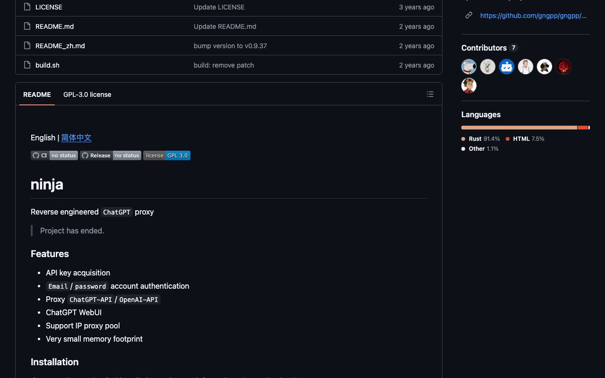
Task: Switch to the README tab
Action: tap(37, 94)
